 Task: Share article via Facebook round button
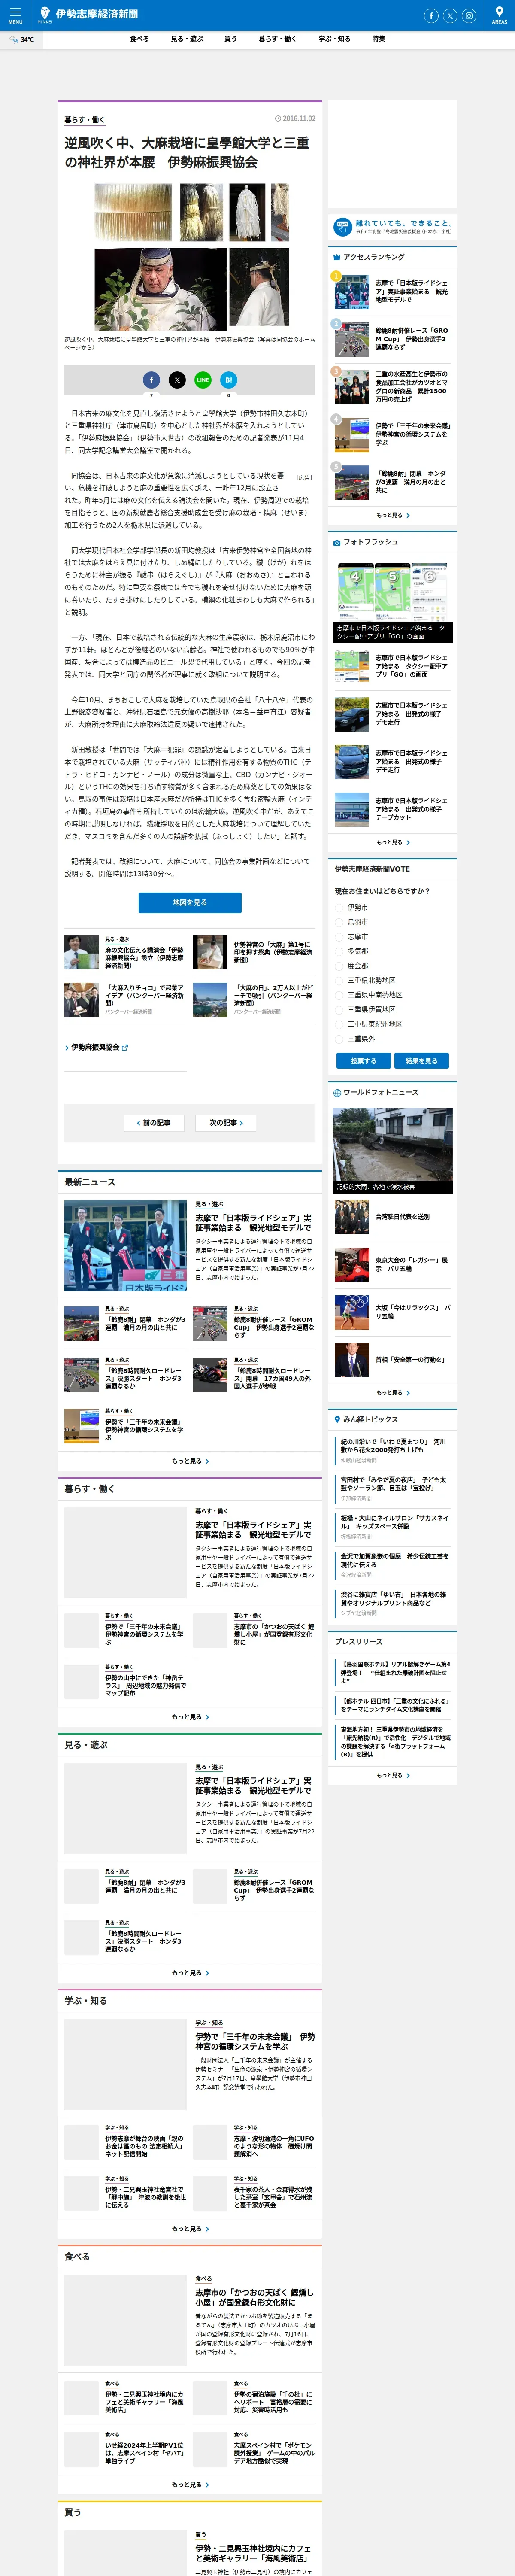pyautogui.click(x=151, y=380)
